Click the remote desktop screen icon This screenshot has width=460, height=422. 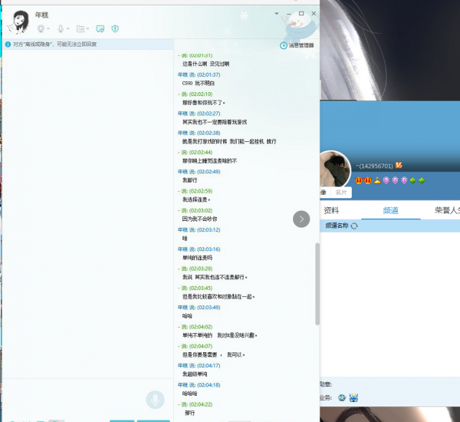point(100,28)
